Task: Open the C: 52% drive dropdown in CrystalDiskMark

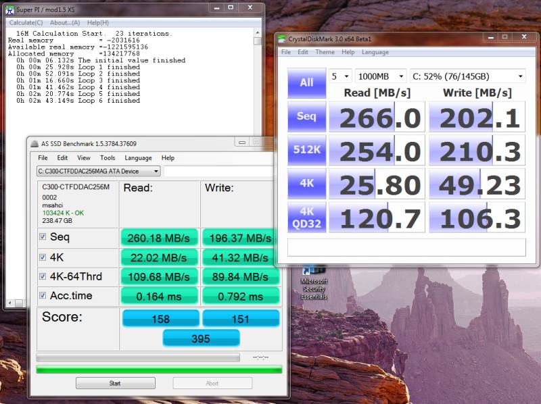Action: click(468, 76)
